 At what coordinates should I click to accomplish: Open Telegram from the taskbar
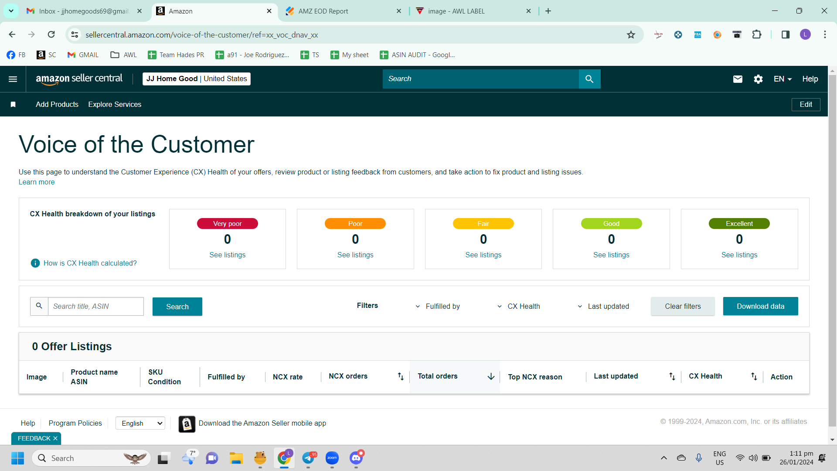click(308, 458)
